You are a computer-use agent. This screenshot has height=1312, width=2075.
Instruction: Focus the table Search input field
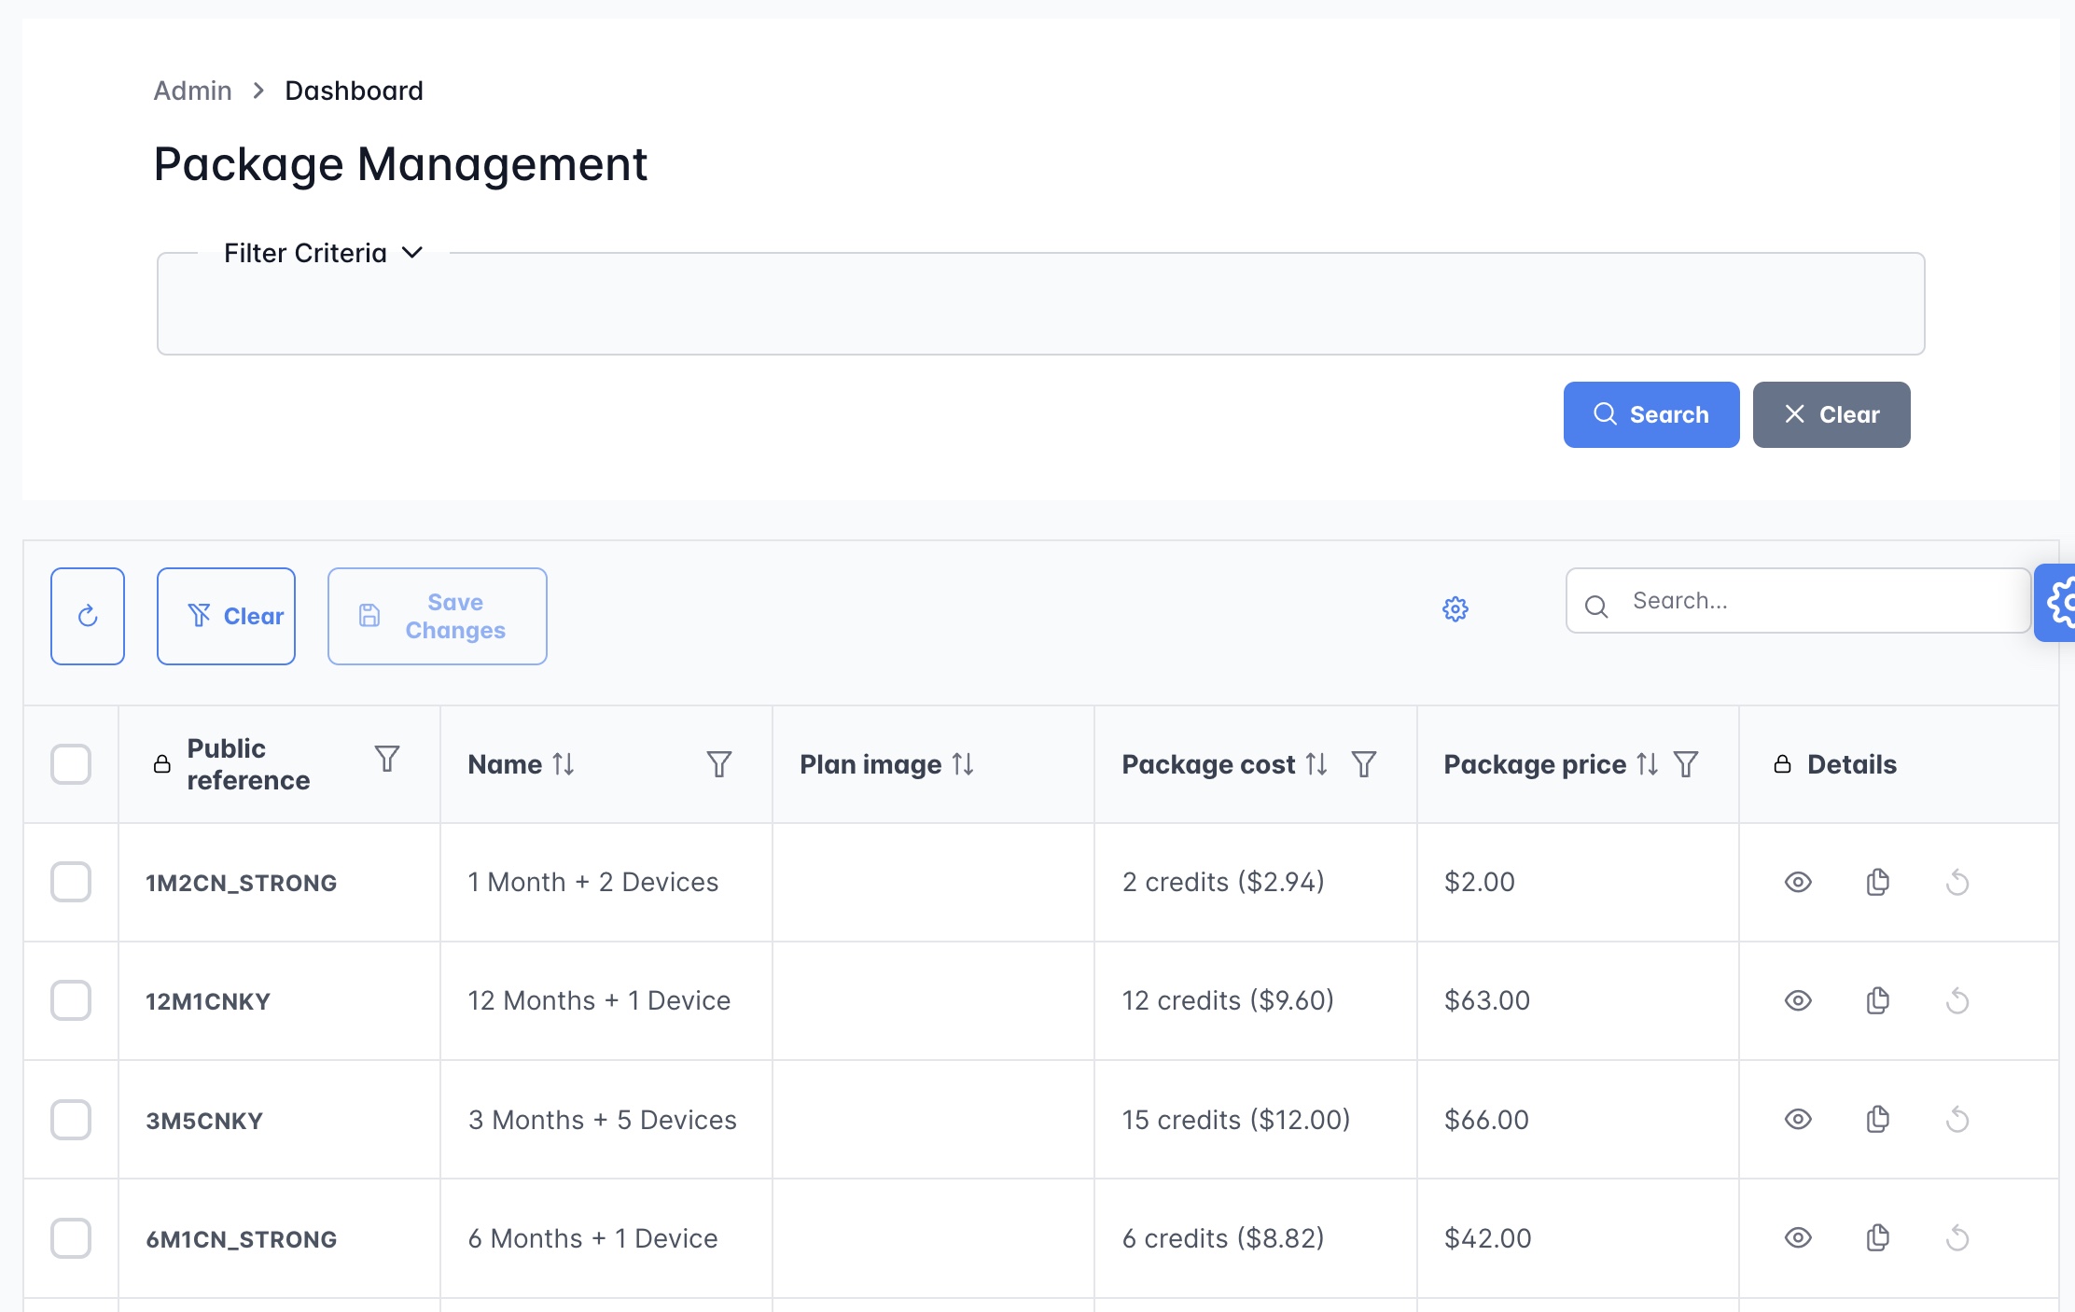(x=1798, y=601)
